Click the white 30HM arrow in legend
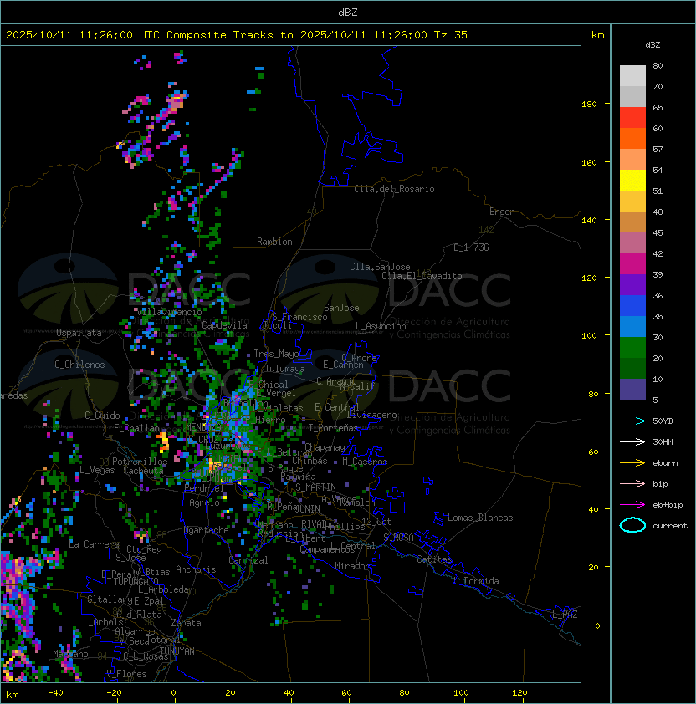Screen dimensions: 696x704 pos(632,442)
